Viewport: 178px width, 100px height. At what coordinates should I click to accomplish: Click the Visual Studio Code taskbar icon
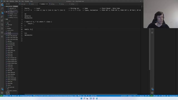(x=97, y=98)
